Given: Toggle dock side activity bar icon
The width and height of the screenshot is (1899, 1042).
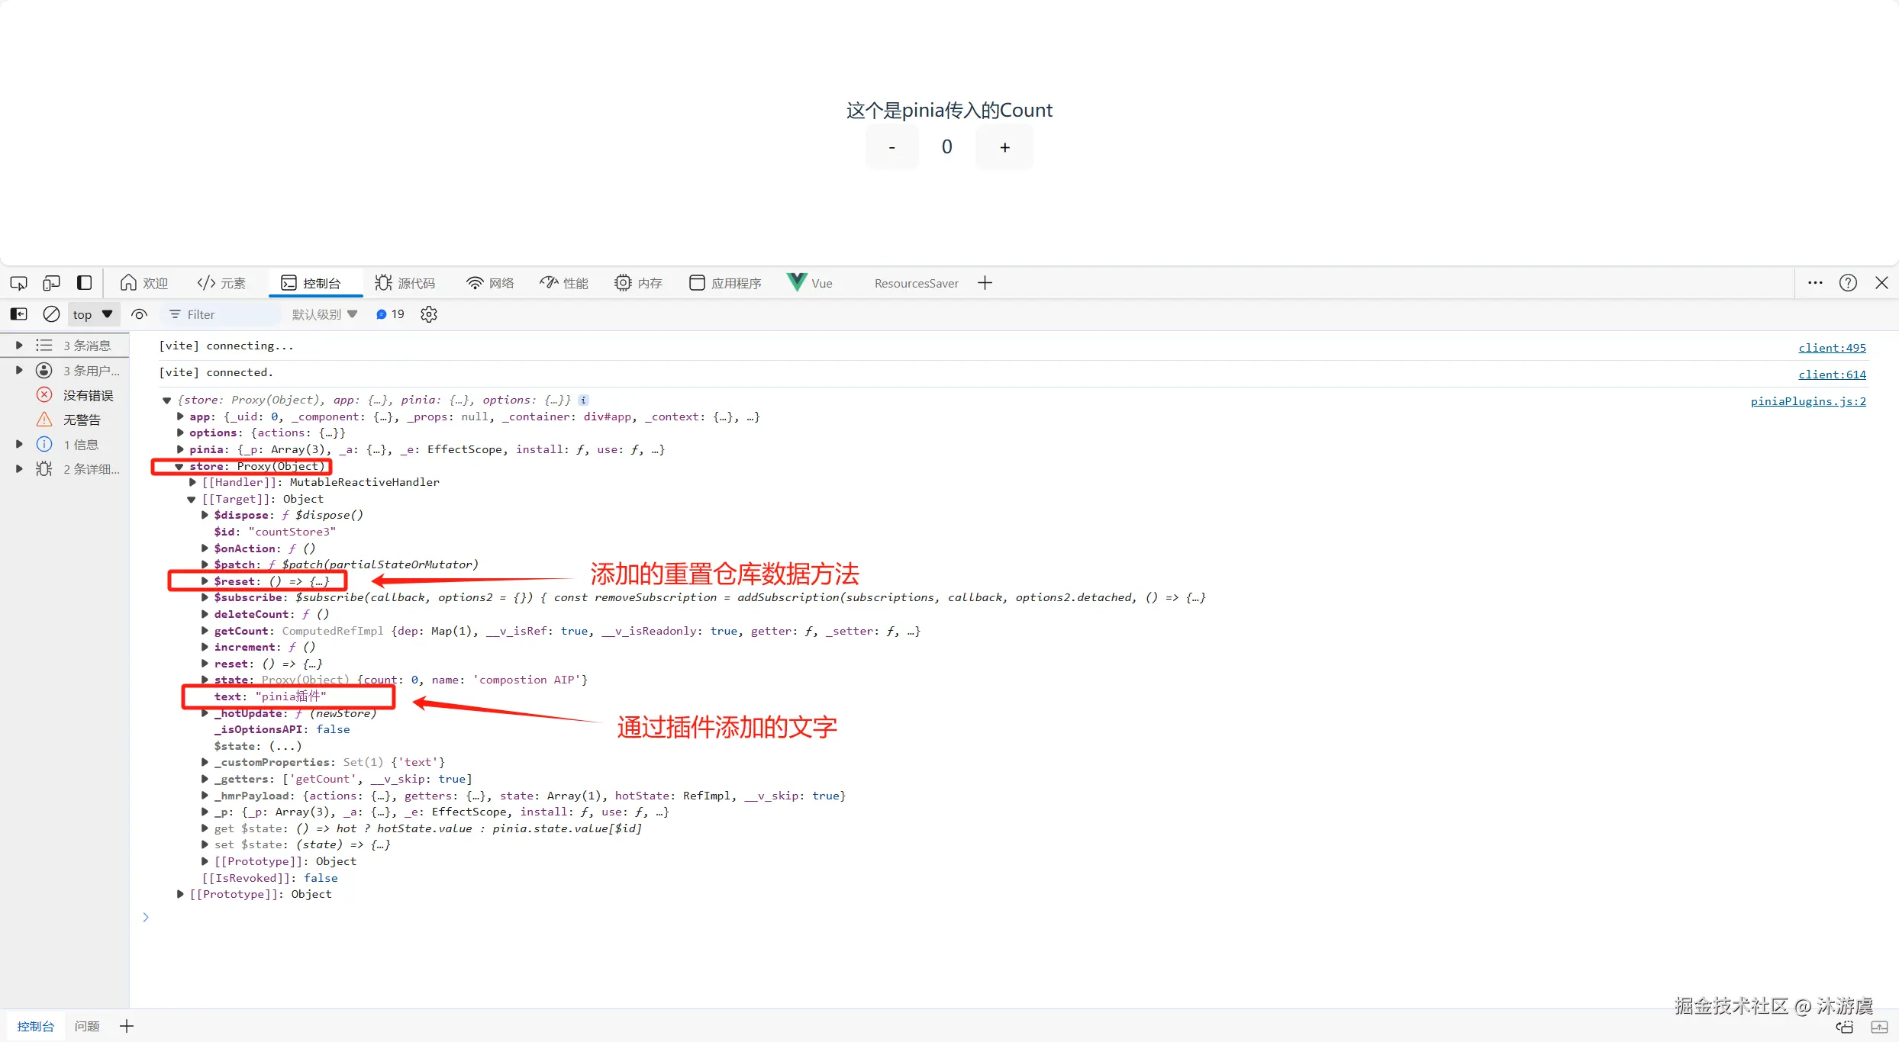Looking at the screenshot, I should 85,283.
